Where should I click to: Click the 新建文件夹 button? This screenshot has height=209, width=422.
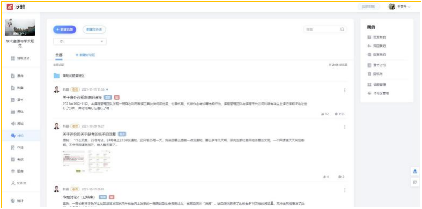click(x=94, y=29)
